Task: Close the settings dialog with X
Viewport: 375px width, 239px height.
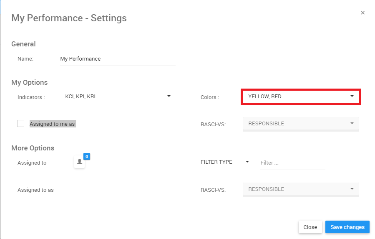Action: tap(363, 13)
